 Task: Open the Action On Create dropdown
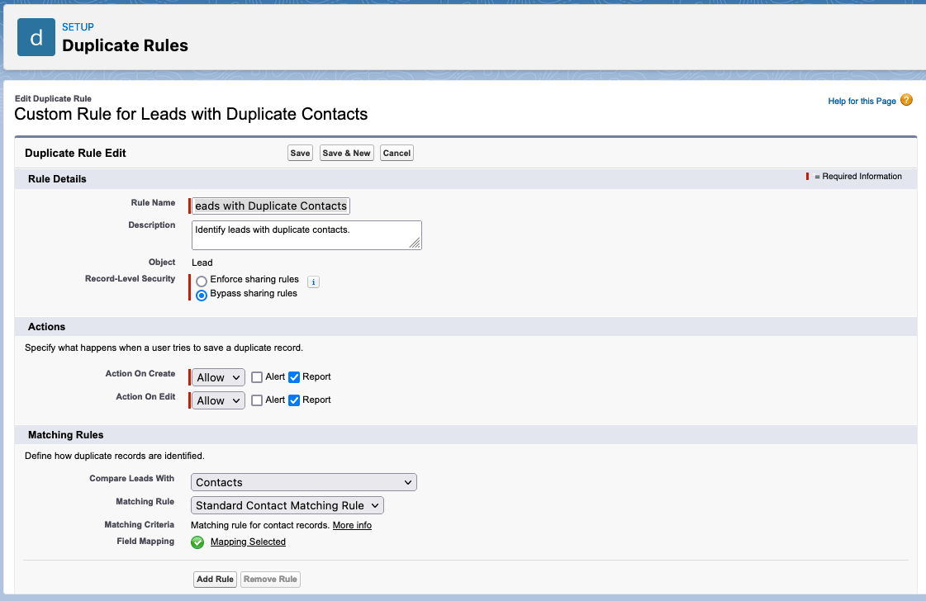coord(218,377)
